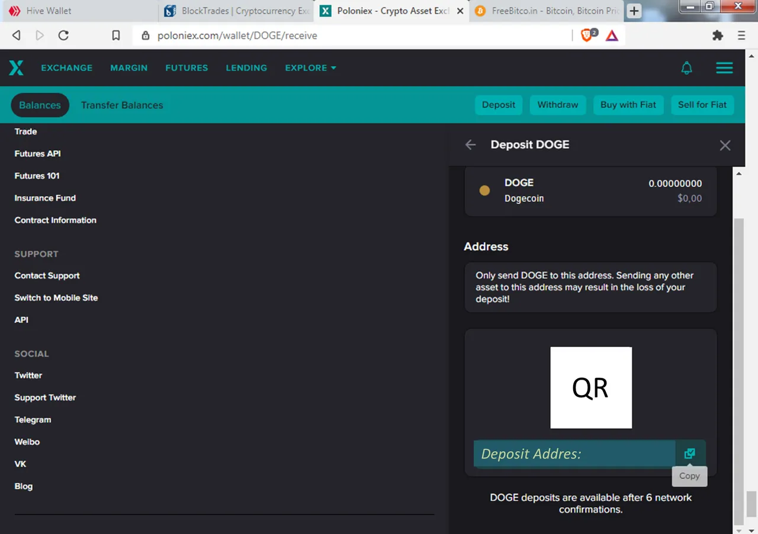Select the Poloniex browser tab
This screenshot has width=758, height=534.
pyautogui.click(x=392, y=11)
